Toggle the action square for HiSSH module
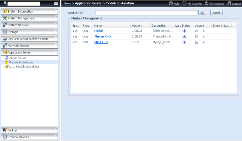The image size is (242, 141). click(197, 31)
